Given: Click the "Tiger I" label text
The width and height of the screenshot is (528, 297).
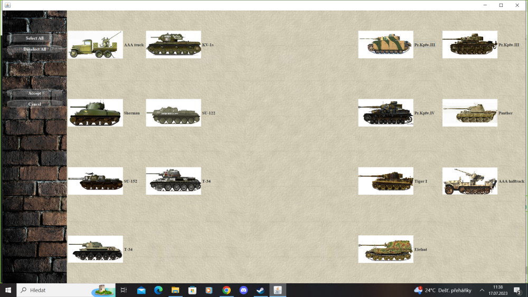Looking at the screenshot, I should (x=421, y=181).
